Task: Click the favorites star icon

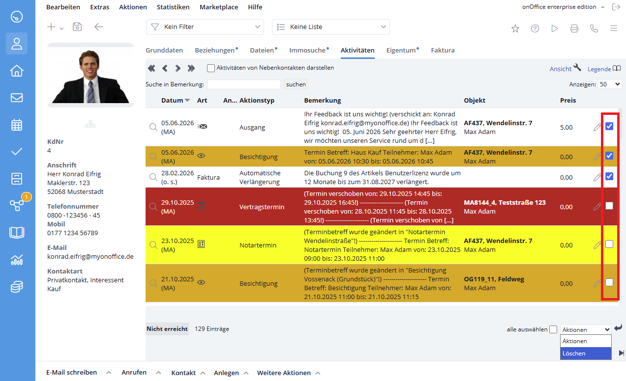Action: point(515,28)
